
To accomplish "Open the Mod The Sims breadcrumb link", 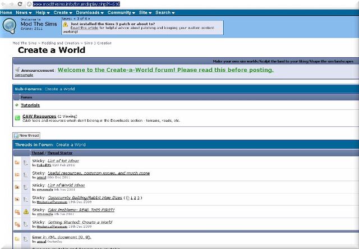I will click(x=25, y=43).
